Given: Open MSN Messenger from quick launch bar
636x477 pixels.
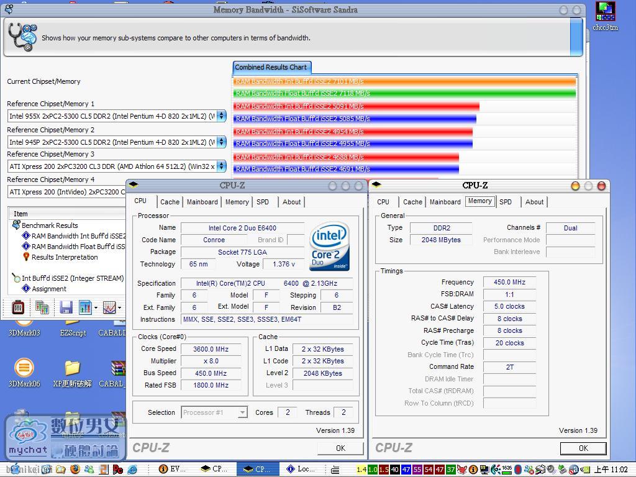Looking at the screenshot, I should (x=89, y=470).
